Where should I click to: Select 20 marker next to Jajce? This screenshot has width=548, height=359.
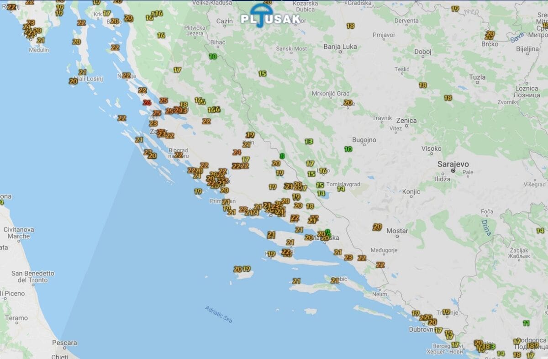[x=348, y=103]
